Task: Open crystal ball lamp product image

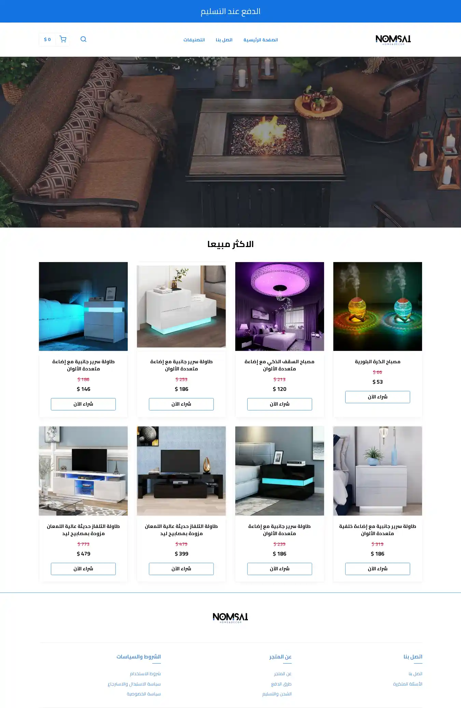Action: (378, 307)
